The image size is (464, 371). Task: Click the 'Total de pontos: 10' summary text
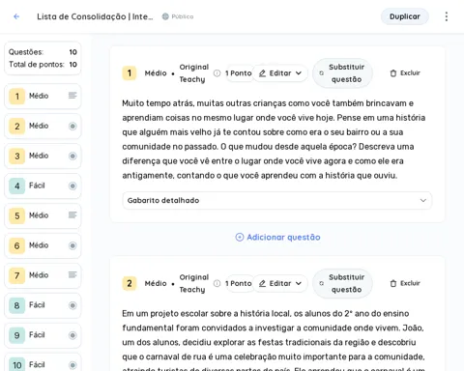tap(43, 65)
